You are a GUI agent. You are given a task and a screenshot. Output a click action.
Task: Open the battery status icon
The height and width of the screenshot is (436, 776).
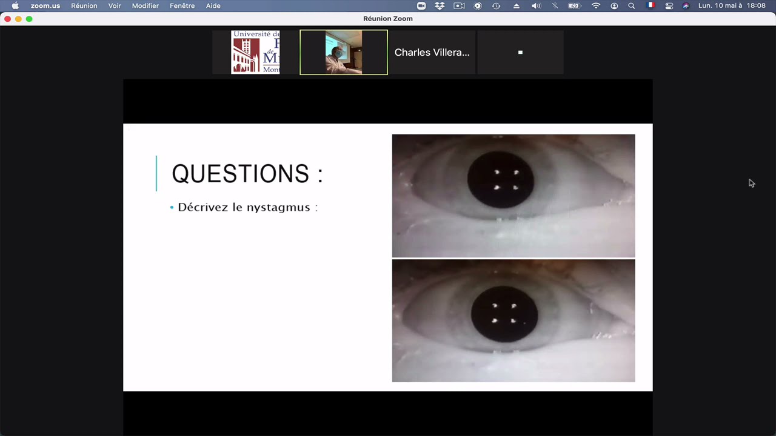click(x=574, y=5)
